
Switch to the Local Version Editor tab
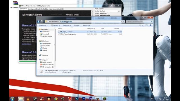56,9
